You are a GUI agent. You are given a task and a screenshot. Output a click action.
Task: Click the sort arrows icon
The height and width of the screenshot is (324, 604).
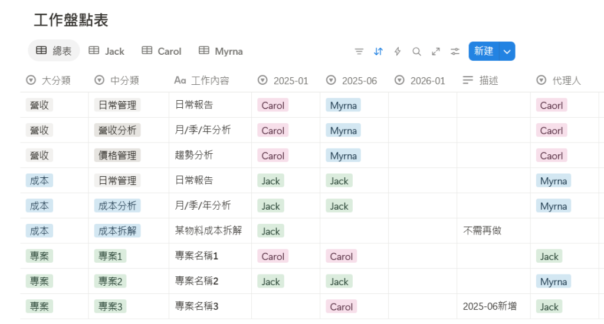(x=379, y=51)
